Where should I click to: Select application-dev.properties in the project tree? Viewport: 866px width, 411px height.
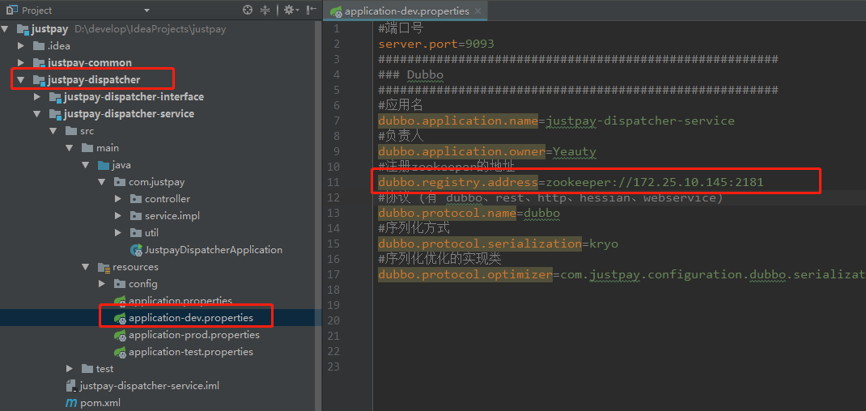pos(191,318)
